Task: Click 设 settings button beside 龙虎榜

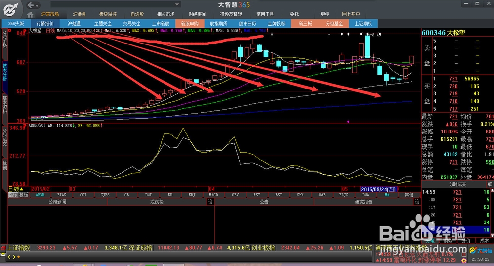Action: (x=210, y=202)
